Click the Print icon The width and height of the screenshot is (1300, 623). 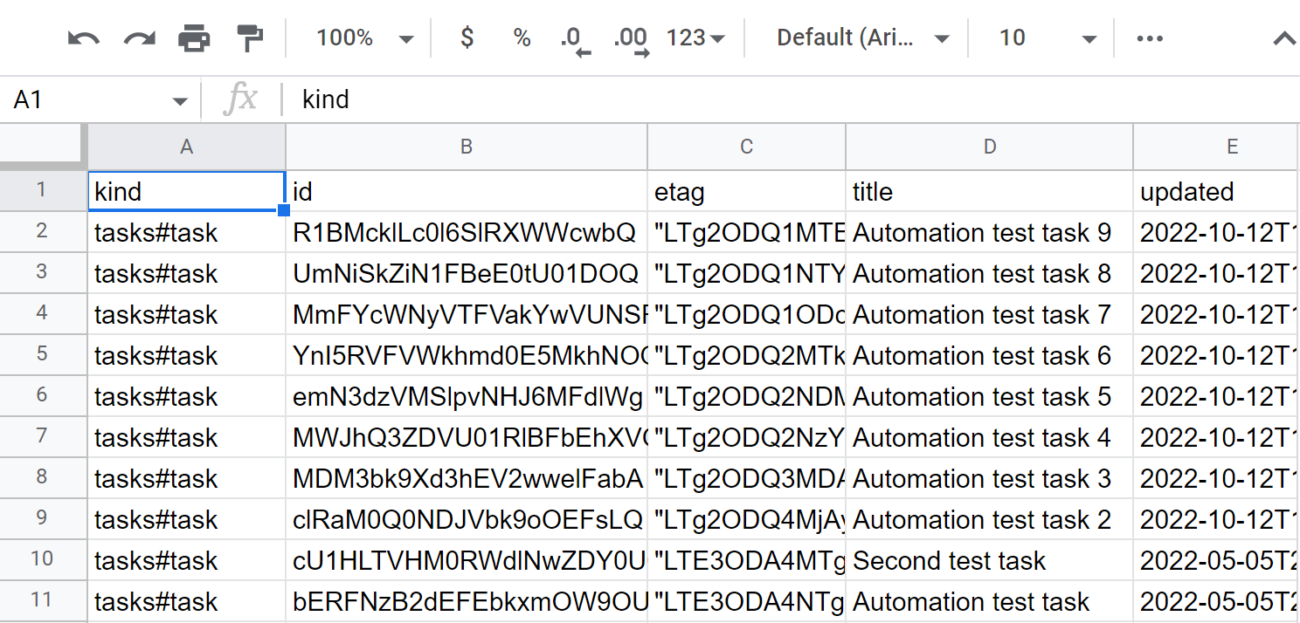(x=194, y=38)
